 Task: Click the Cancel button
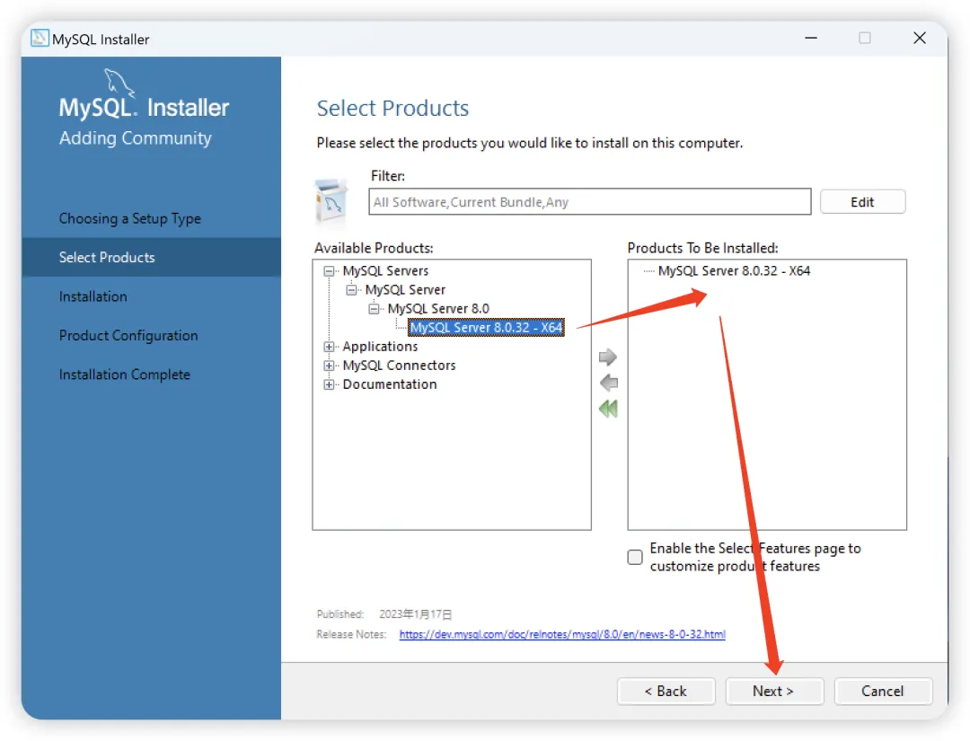(x=883, y=691)
